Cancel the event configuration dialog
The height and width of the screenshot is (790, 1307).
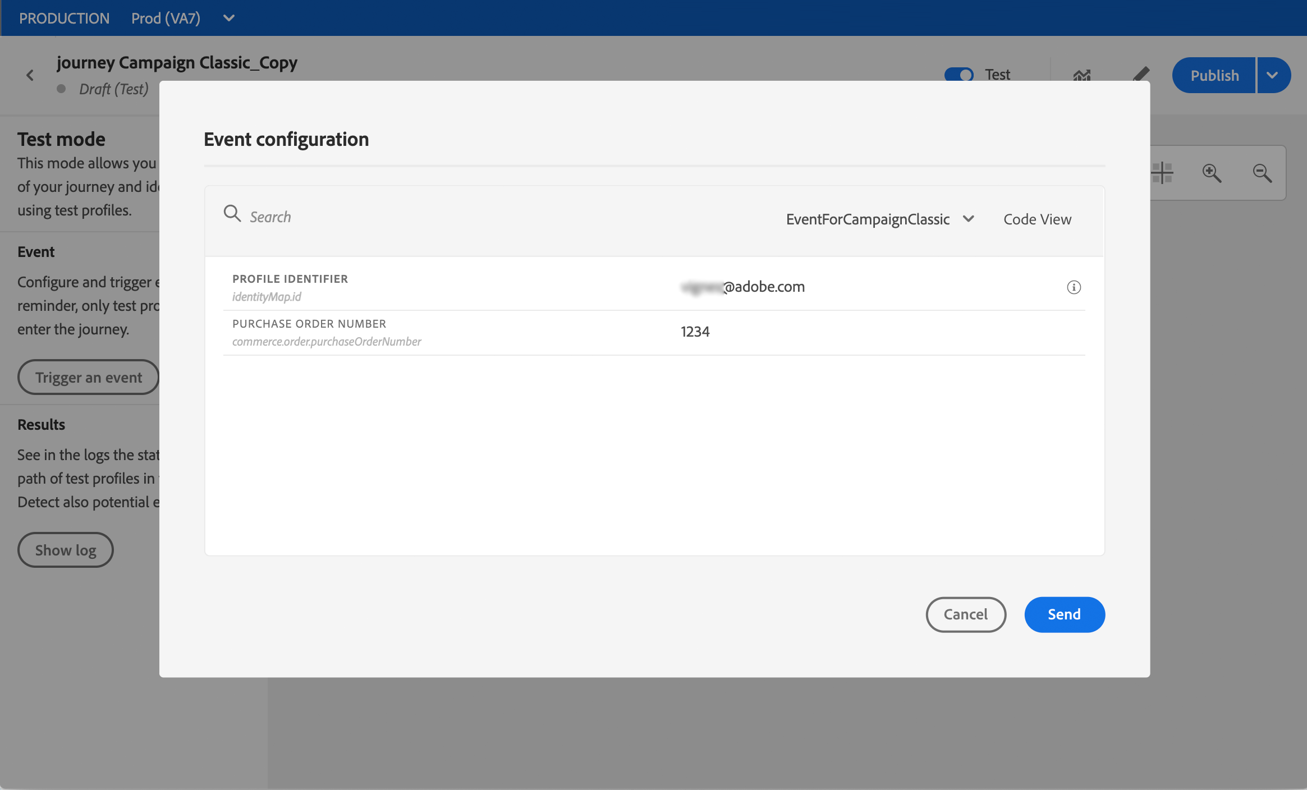(x=965, y=614)
